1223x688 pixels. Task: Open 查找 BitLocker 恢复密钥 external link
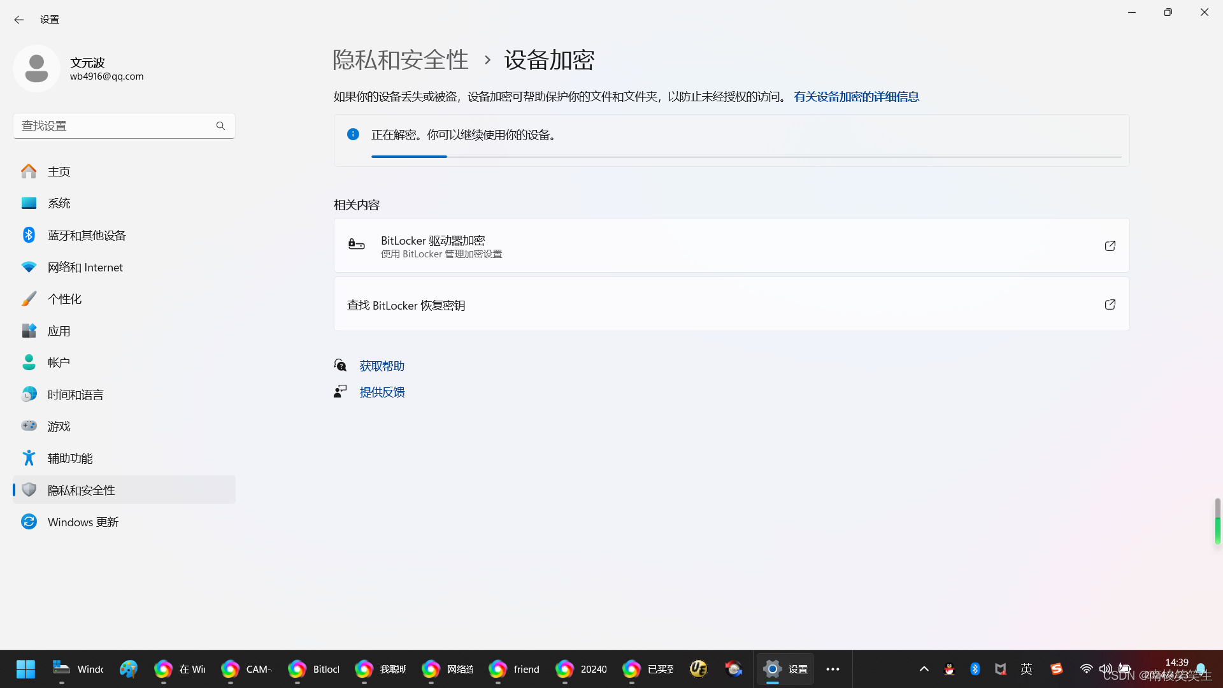pos(1110,305)
